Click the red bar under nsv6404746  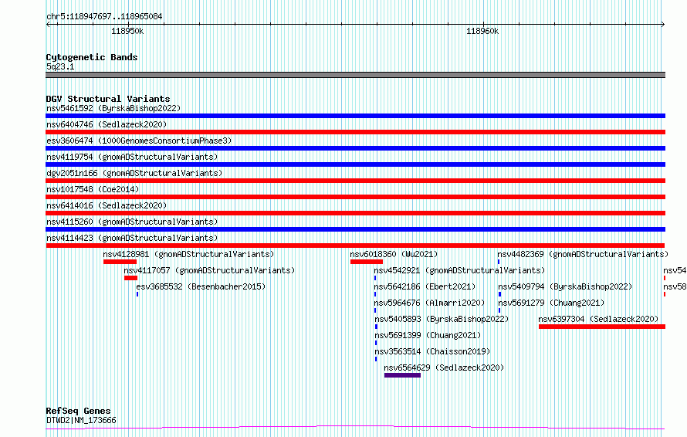pyautogui.click(x=355, y=132)
